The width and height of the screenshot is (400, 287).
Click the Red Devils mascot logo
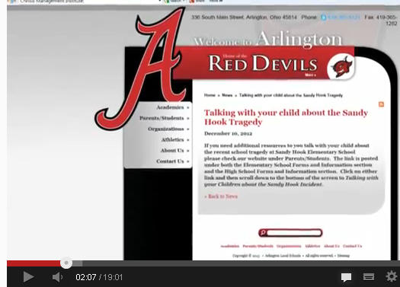coord(341,67)
